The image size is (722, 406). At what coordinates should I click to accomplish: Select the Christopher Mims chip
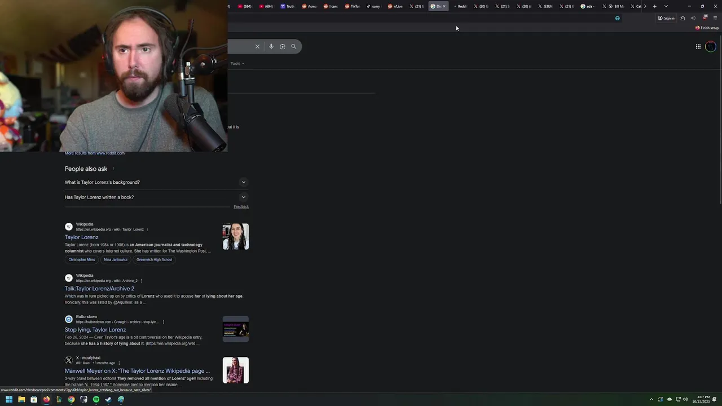(82, 259)
